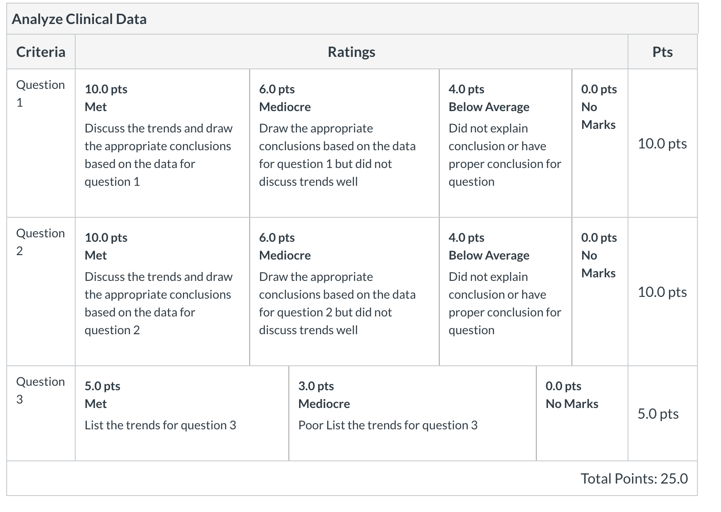Select the 6.0 pts Mediocre rating for Question 2
The height and width of the screenshot is (512, 721).
(344, 292)
